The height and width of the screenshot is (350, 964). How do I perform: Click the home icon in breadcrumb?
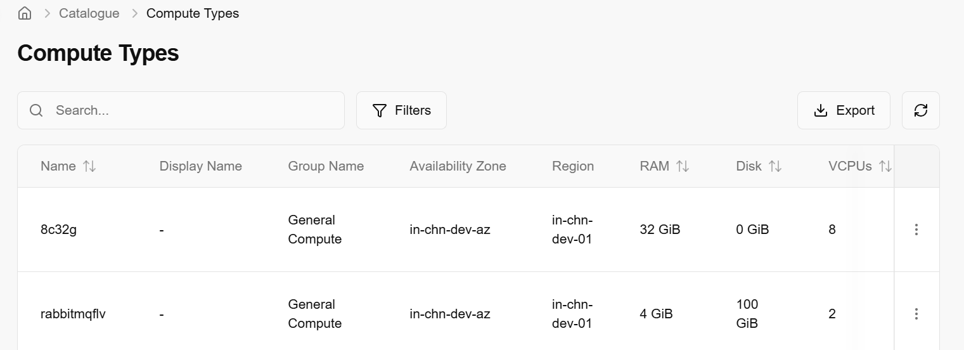pyautogui.click(x=25, y=13)
